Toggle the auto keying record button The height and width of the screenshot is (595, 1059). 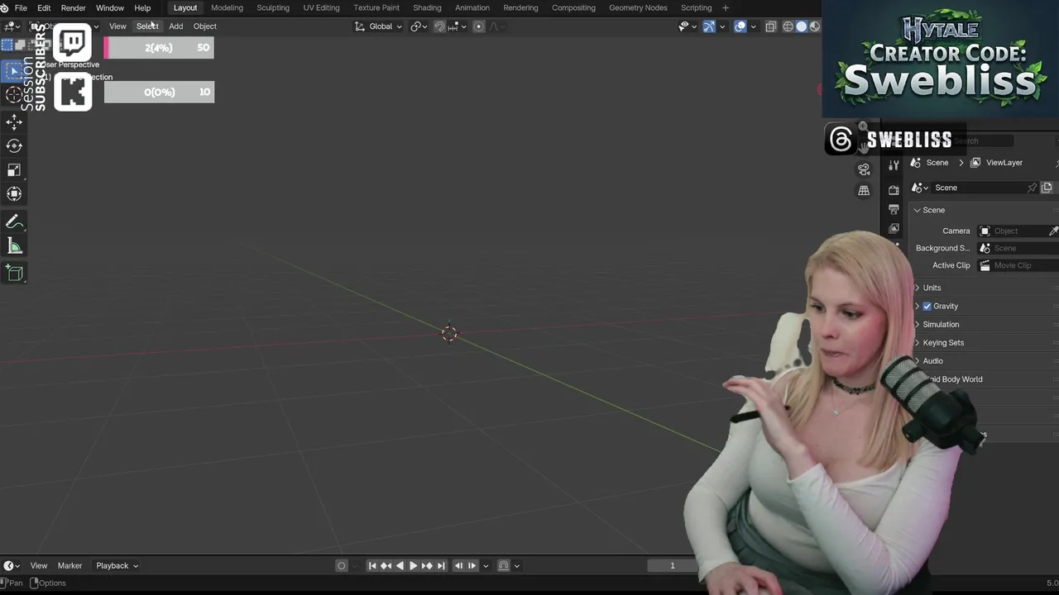point(341,566)
